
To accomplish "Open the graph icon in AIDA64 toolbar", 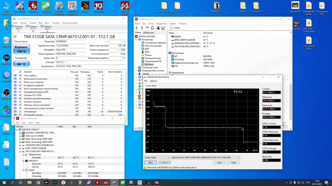I will (164, 28).
